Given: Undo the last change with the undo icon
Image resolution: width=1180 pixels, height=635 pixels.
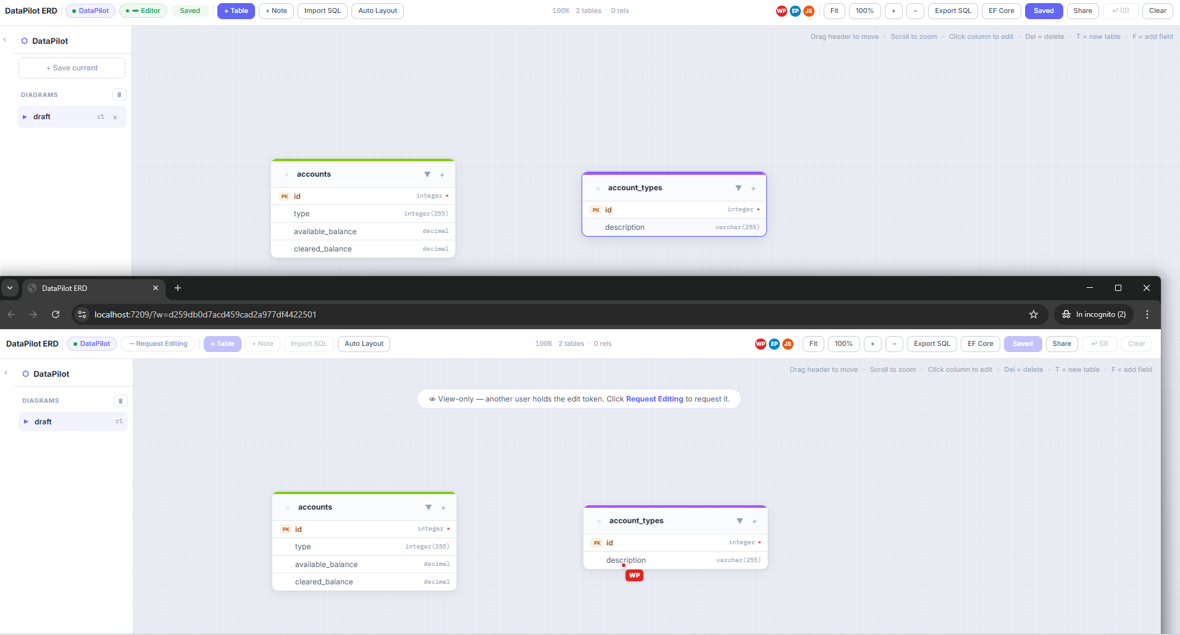Looking at the screenshot, I should [1119, 11].
